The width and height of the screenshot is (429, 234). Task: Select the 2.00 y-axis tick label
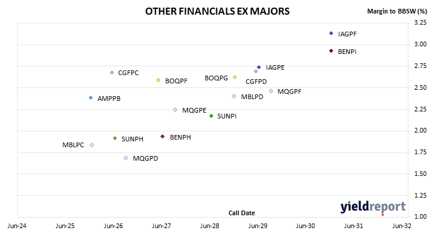point(421,130)
